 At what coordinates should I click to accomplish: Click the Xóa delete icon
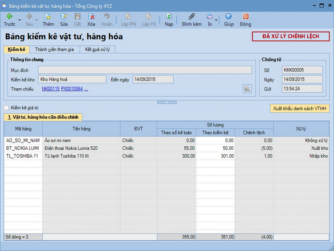[91, 16]
